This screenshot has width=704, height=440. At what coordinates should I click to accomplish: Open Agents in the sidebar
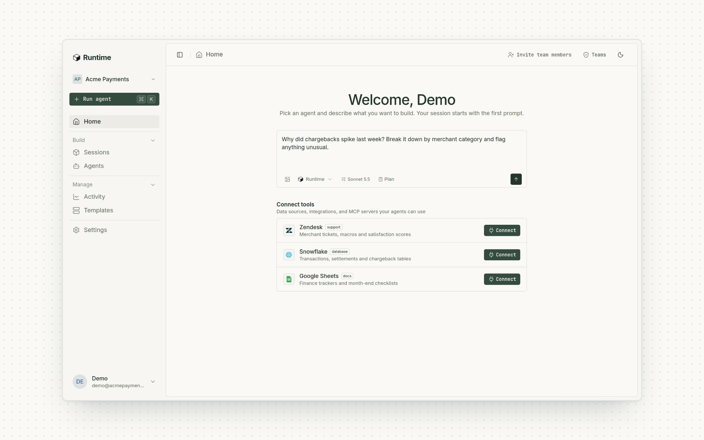(x=114, y=166)
